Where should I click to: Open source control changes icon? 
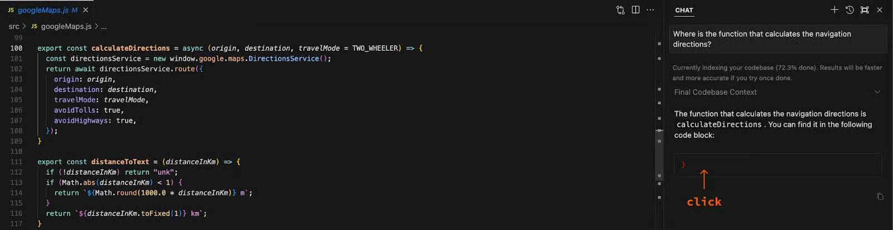click(x=620, y=10)
